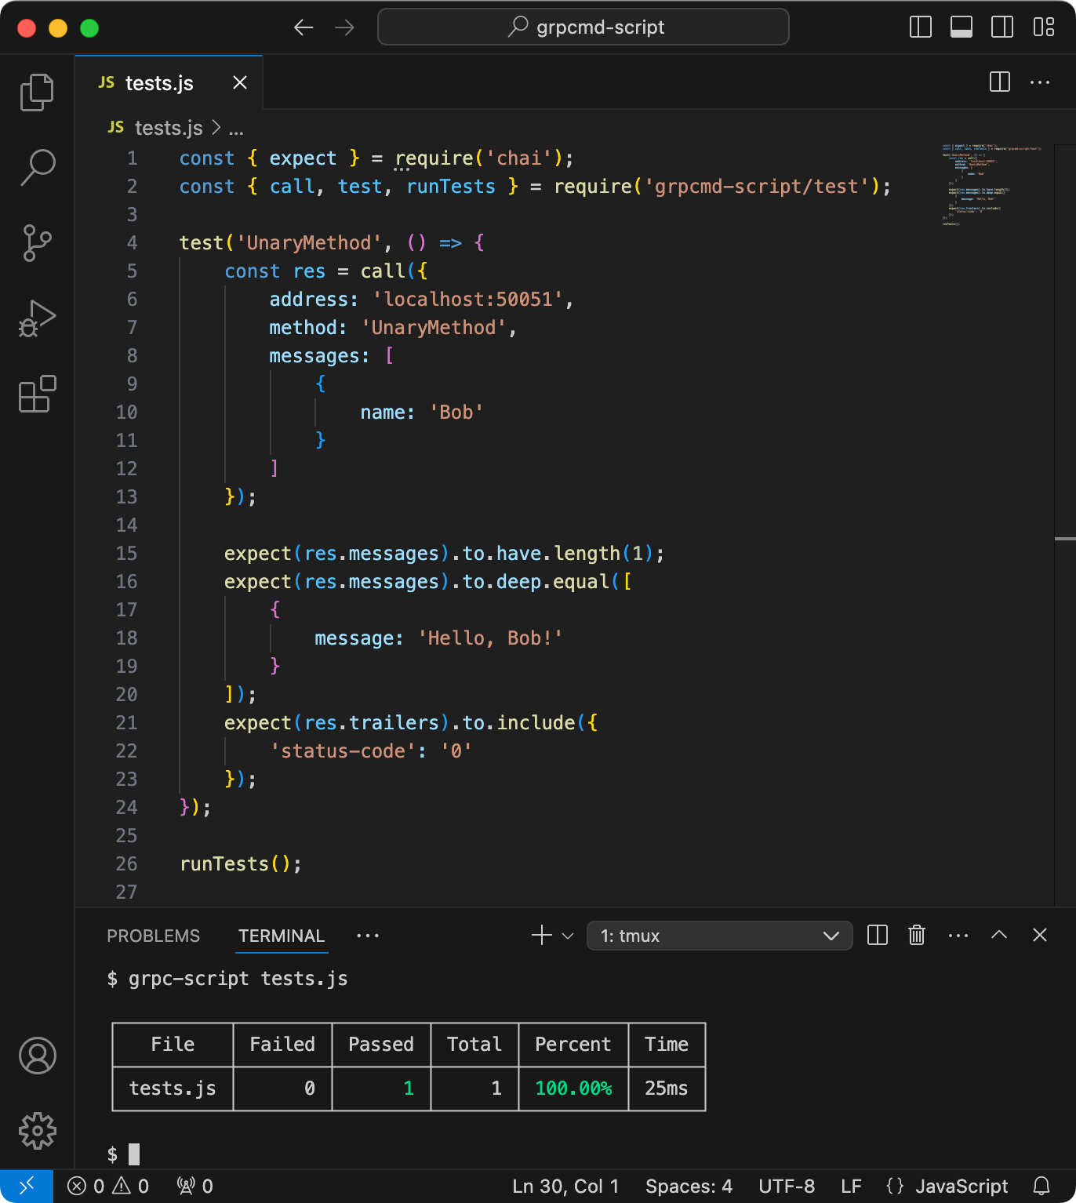Open the Explorer view in activity bar

pyautogui.click(x=37, y=93)
